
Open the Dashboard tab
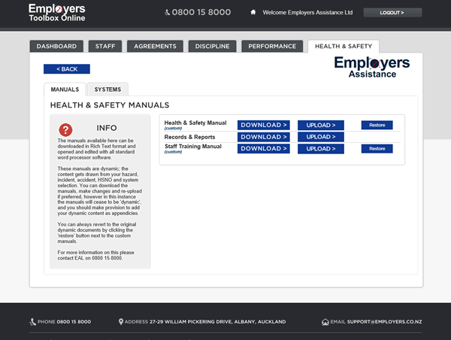(56, 47)
